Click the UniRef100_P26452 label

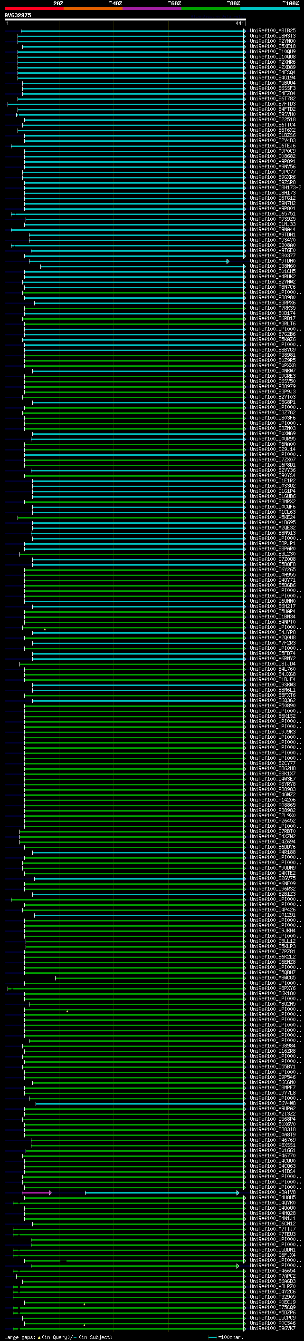[x=272, y=821]
